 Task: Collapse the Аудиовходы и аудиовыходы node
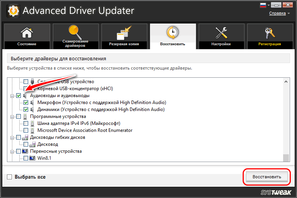point(12,96)
